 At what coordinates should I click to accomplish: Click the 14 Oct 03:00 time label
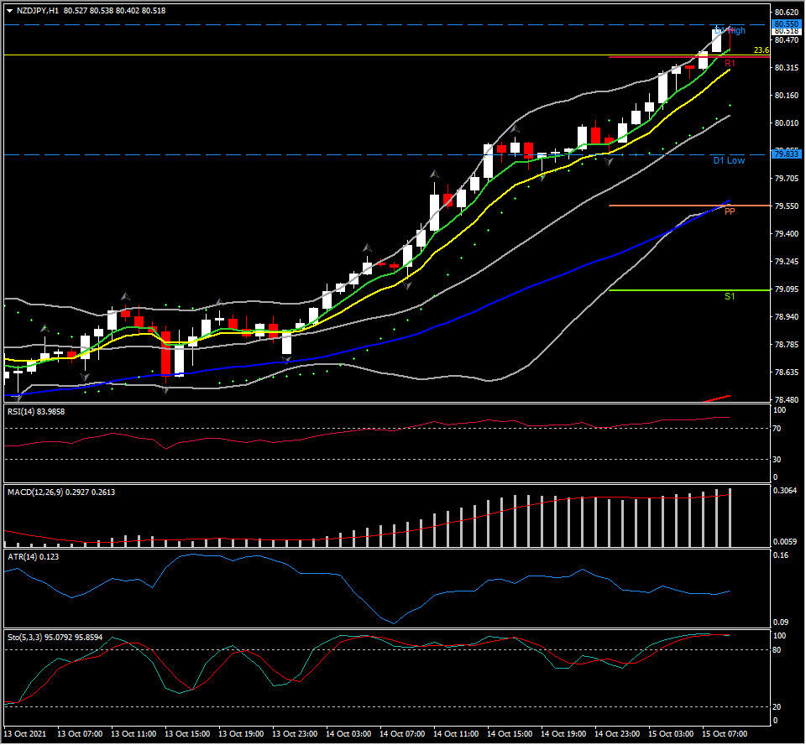pos(348,733)
